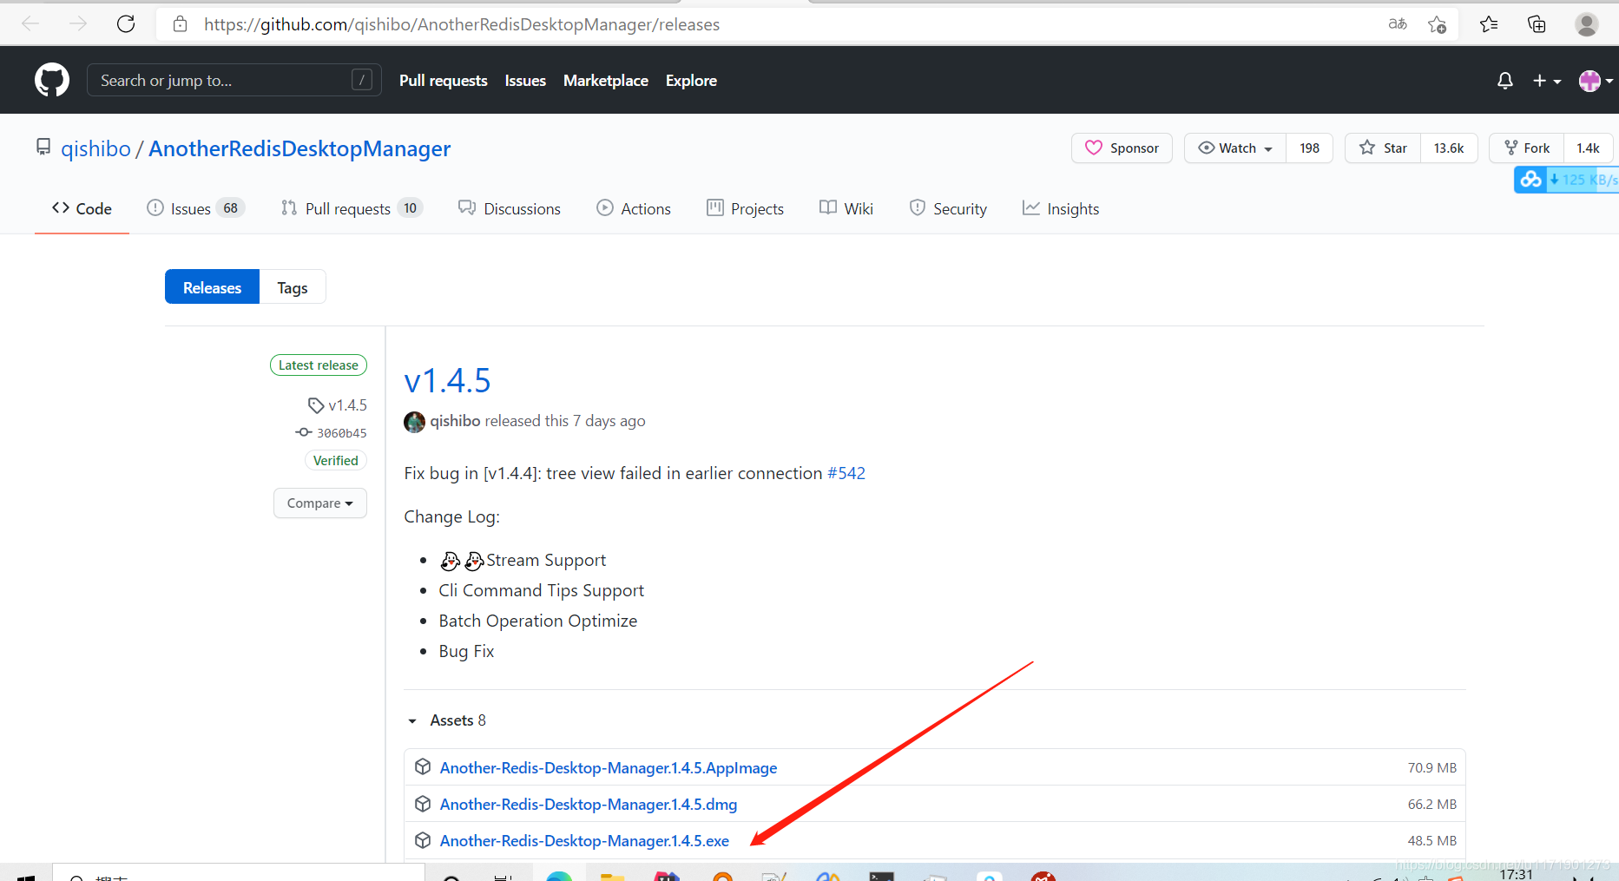
Task: Click the cloud download speed widget icon
Action: pos(1531,180)
